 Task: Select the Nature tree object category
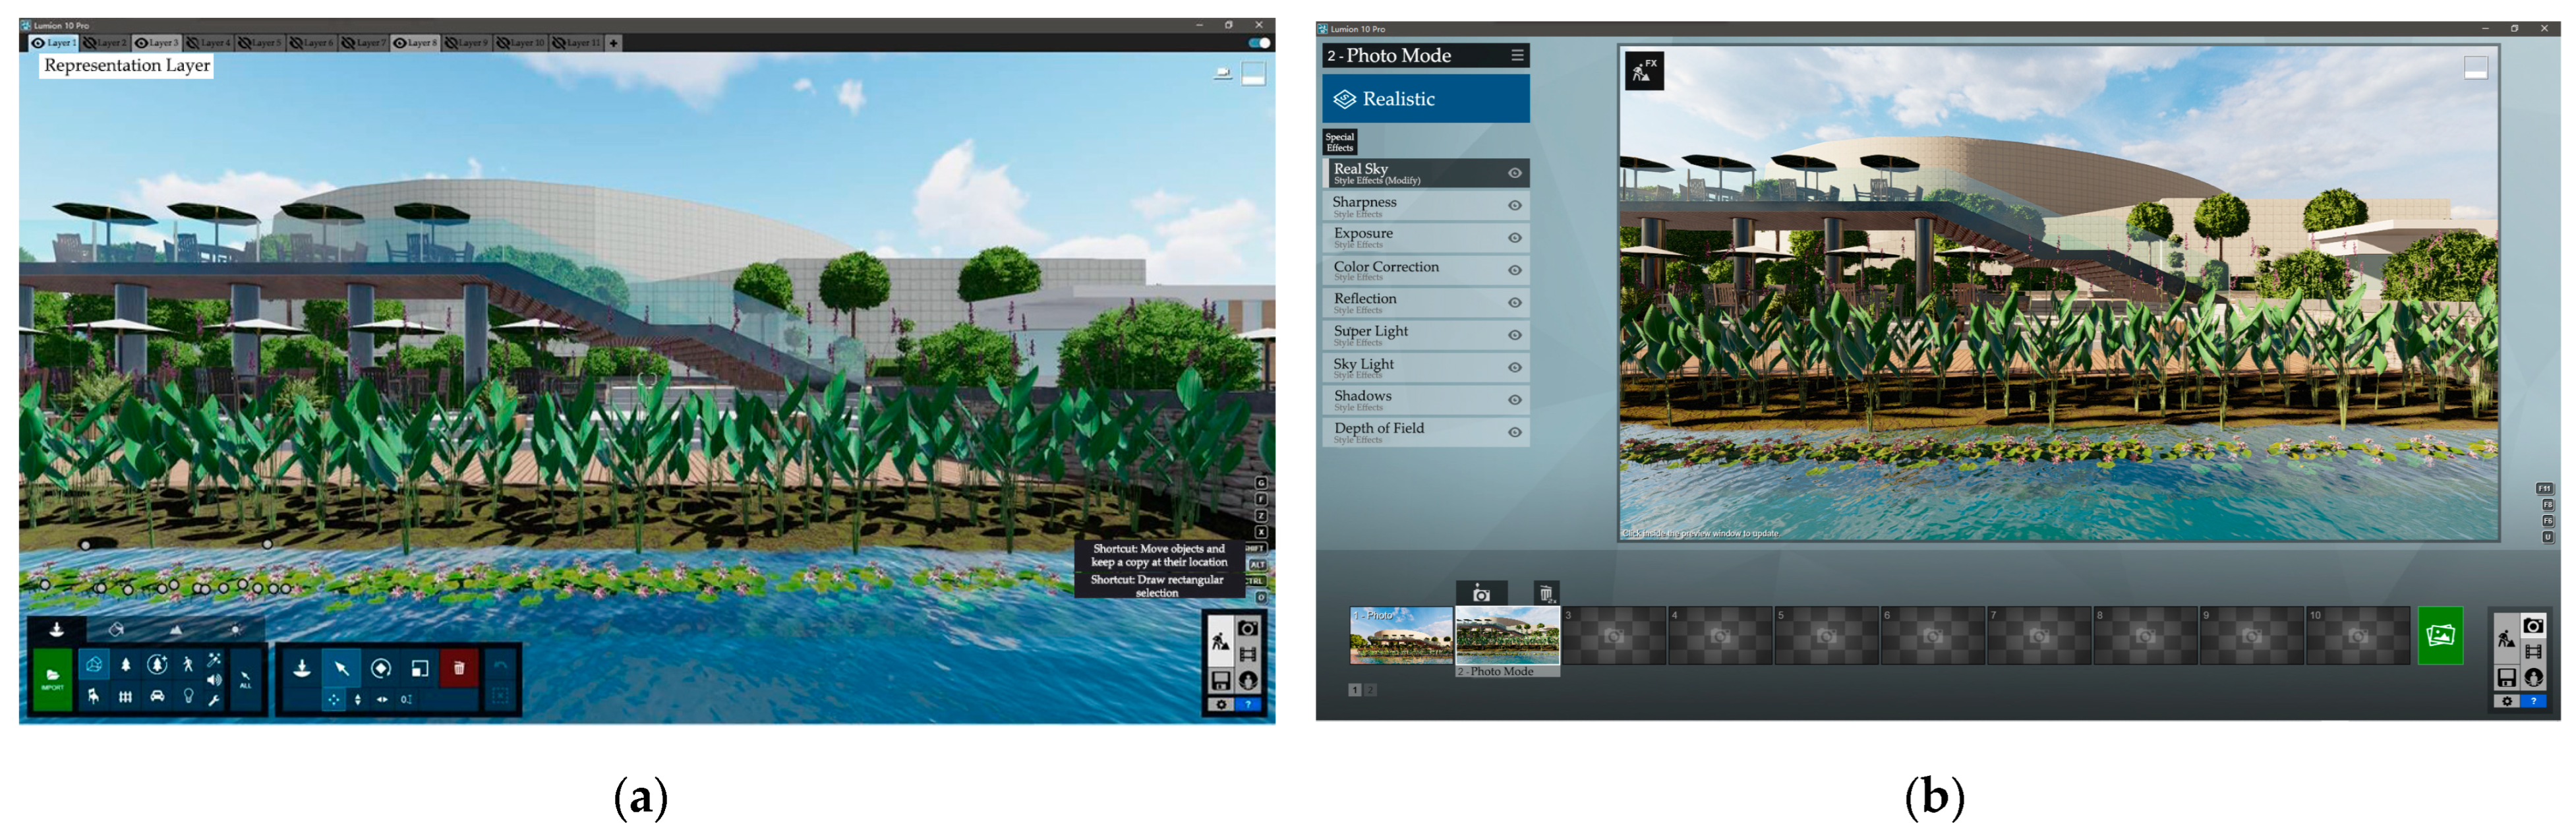click(125, 664)
